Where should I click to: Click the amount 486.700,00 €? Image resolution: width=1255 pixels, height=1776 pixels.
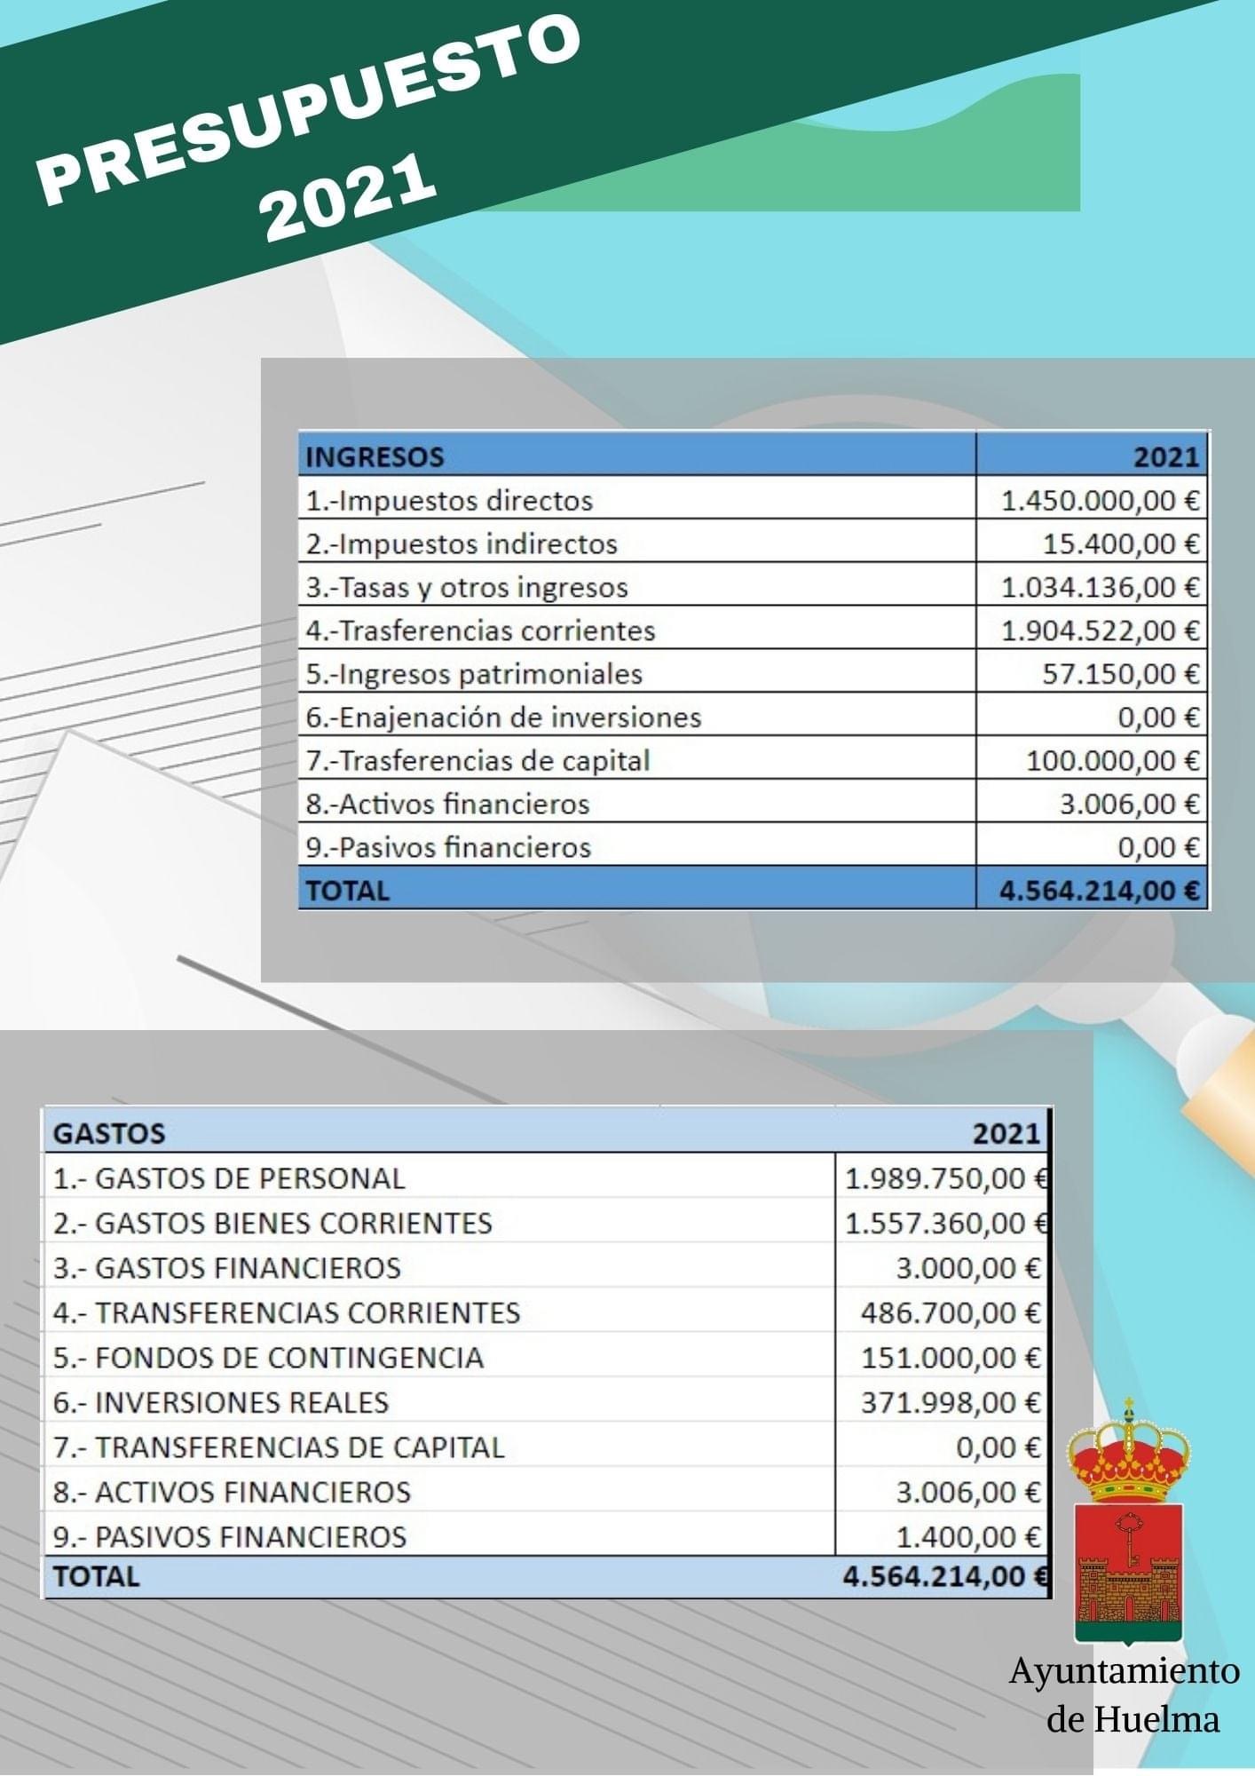pyautogui.click(x=951, y=1312)
